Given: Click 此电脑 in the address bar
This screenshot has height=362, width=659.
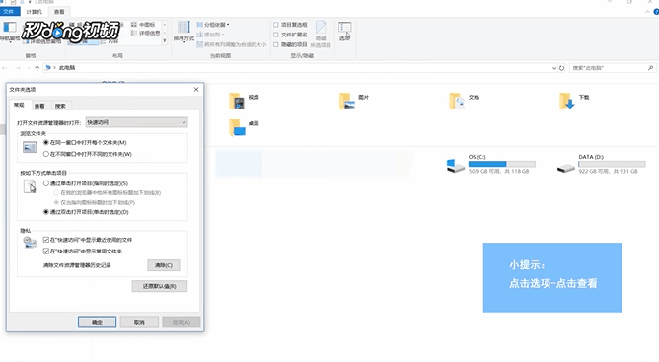Looking at the screenshot, I should [x=67, y=68].
